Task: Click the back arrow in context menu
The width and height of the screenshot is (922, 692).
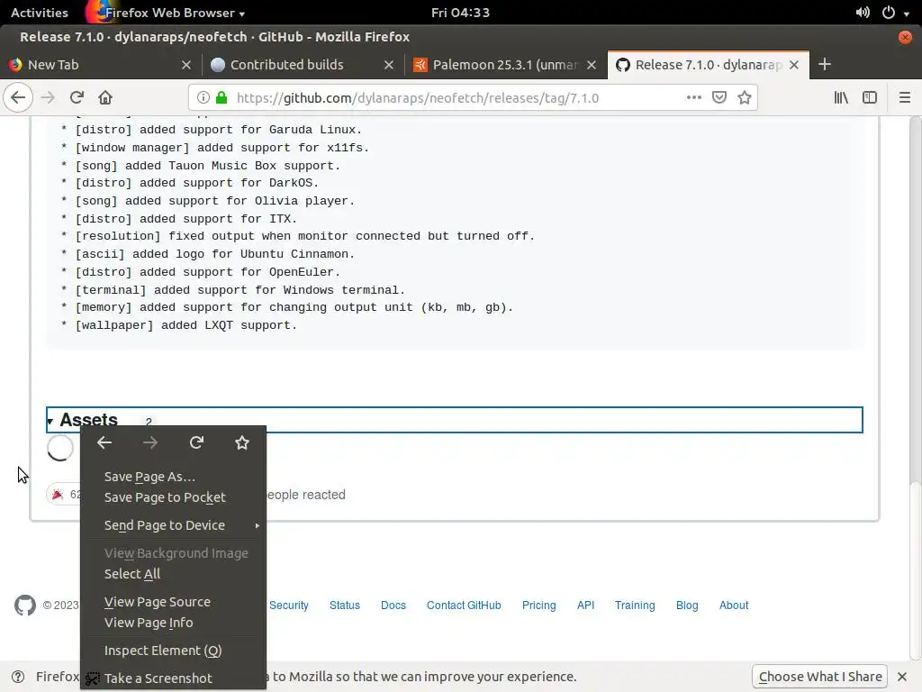Action: pos(104,442)
